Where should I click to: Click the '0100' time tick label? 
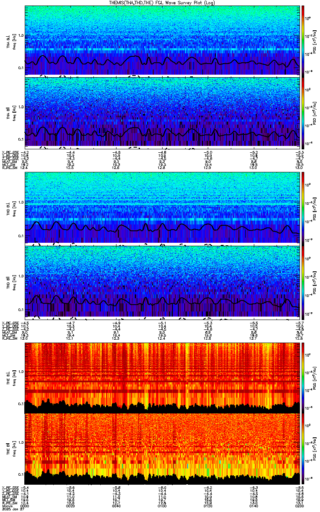tap(162, 506)
